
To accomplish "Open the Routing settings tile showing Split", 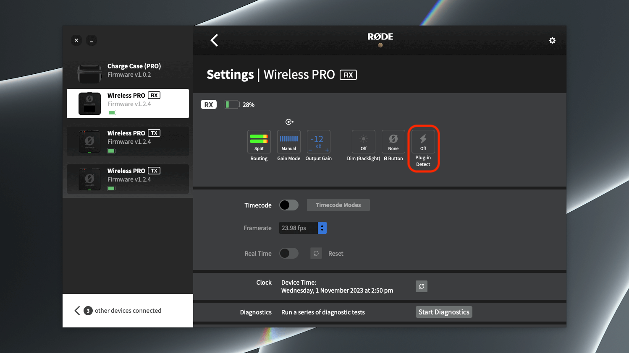I will pyautogui.click(x=259, y=142).
